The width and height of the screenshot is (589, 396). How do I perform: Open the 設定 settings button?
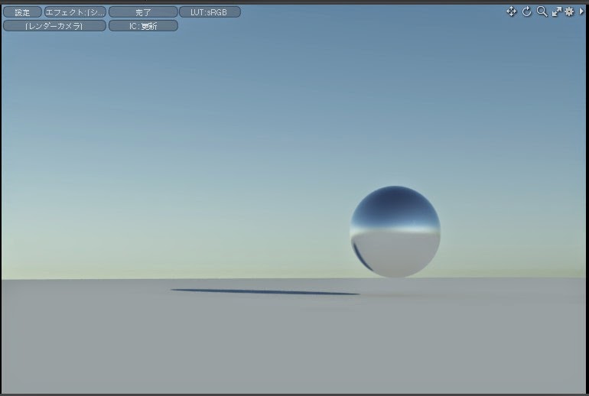(x=22, y=12)
